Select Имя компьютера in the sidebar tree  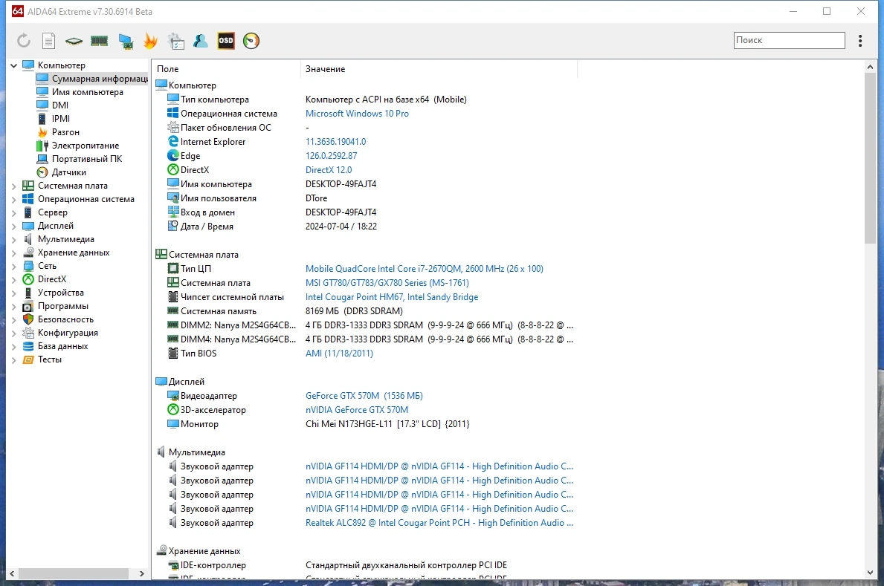(88, 92)
